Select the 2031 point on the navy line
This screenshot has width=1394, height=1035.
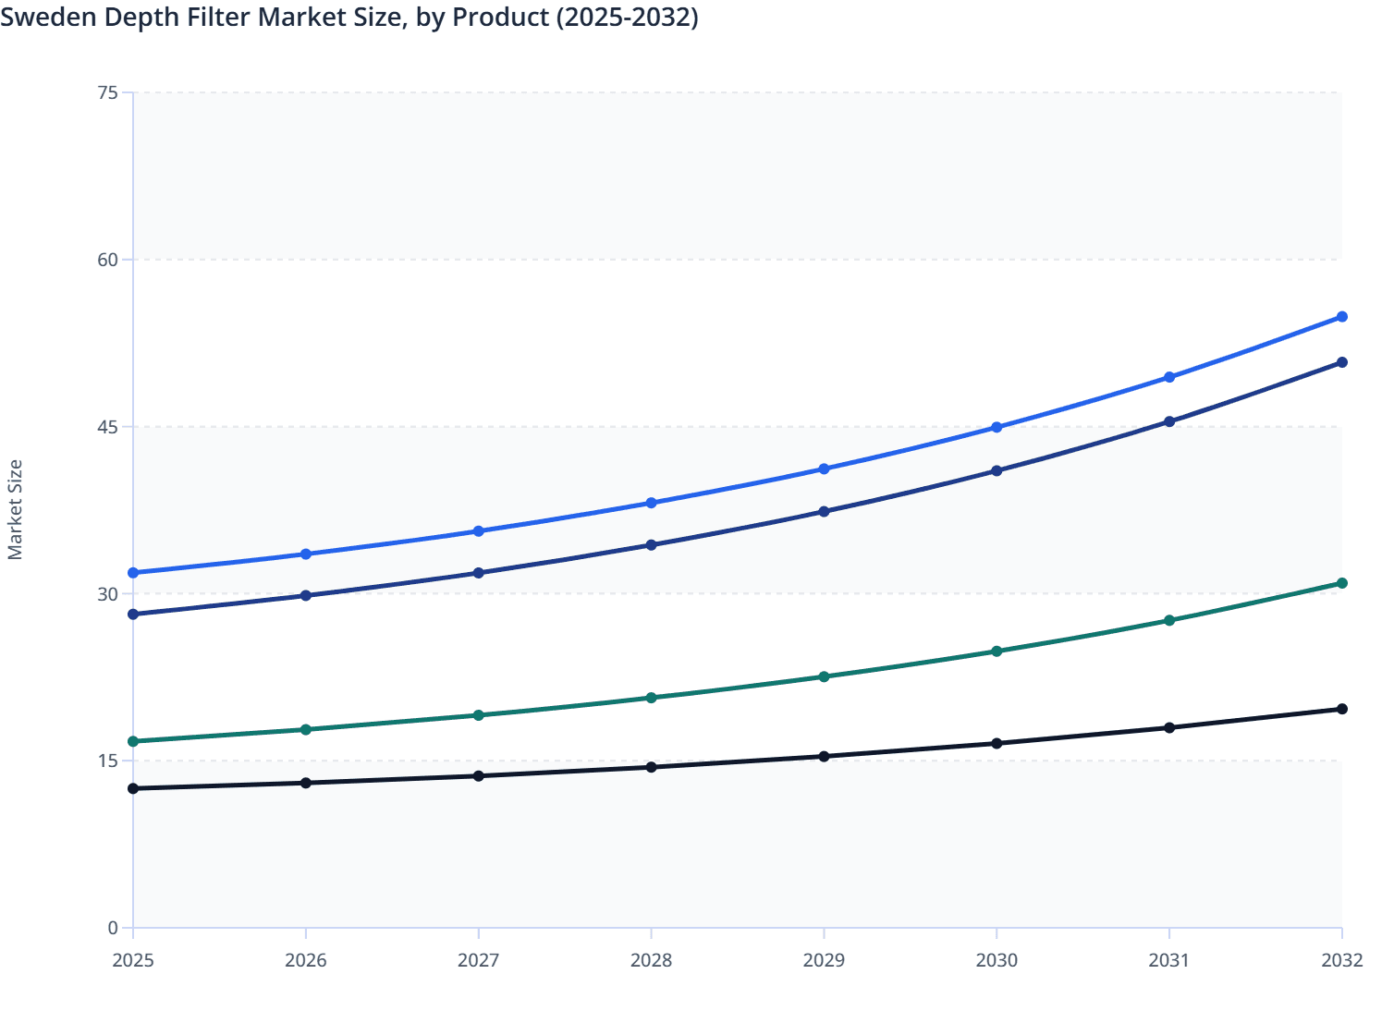[x=1168, y=420]
